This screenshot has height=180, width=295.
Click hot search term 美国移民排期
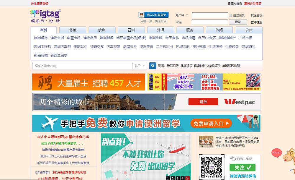click(231, 66)
